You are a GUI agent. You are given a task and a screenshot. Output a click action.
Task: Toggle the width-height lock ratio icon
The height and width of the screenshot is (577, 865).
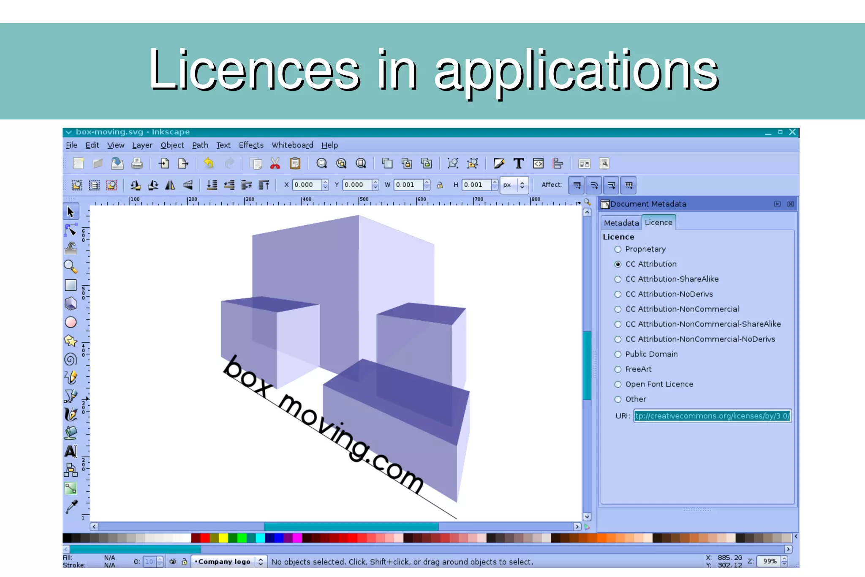440,185
